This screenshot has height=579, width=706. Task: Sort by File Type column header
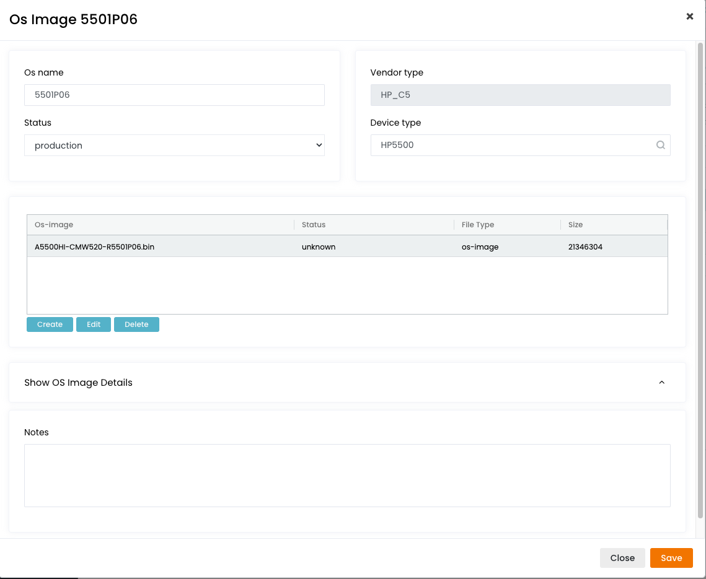pyautogui.click(x=507, y=225)
